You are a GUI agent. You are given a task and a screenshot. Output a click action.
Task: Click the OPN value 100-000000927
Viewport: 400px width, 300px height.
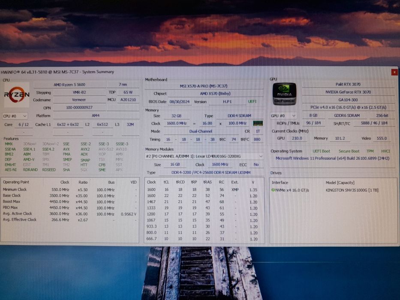coord(79,108)
